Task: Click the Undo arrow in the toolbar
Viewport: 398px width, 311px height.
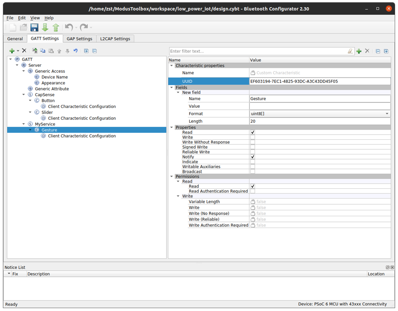Action: [69, 27]
